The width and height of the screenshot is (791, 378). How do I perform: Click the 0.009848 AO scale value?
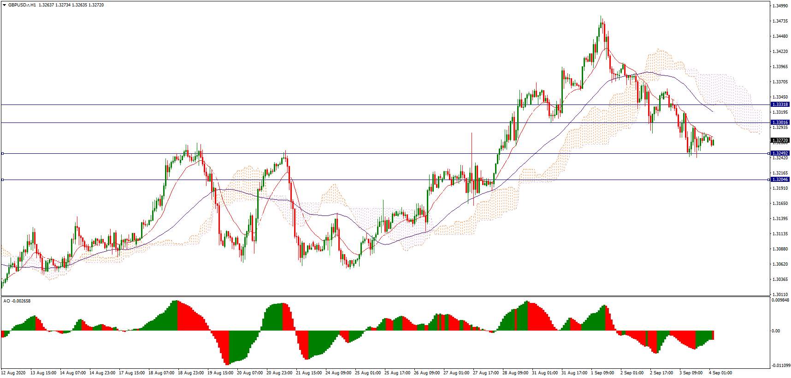point(781,300)
